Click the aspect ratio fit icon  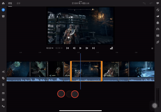click(x=111, y=48)
